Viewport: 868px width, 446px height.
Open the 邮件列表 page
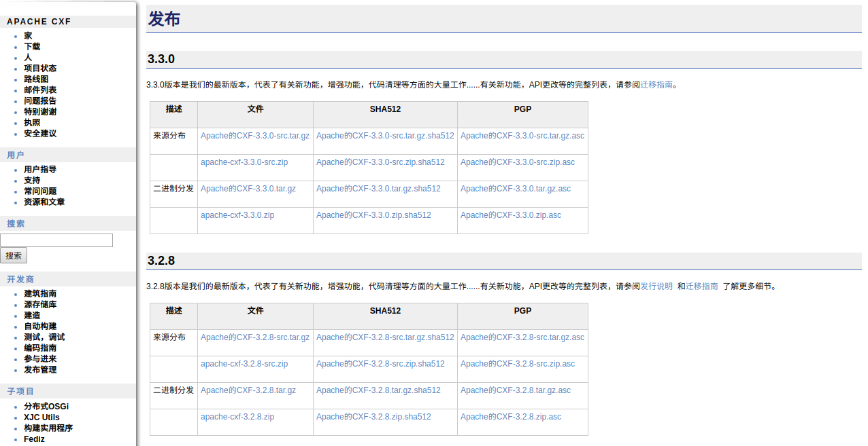[x=40, y=90]
